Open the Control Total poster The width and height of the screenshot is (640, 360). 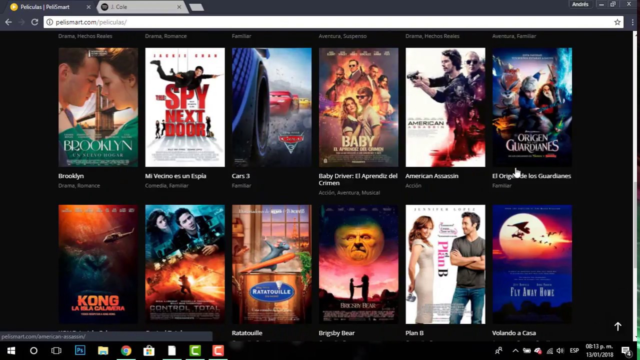(185, 264)
